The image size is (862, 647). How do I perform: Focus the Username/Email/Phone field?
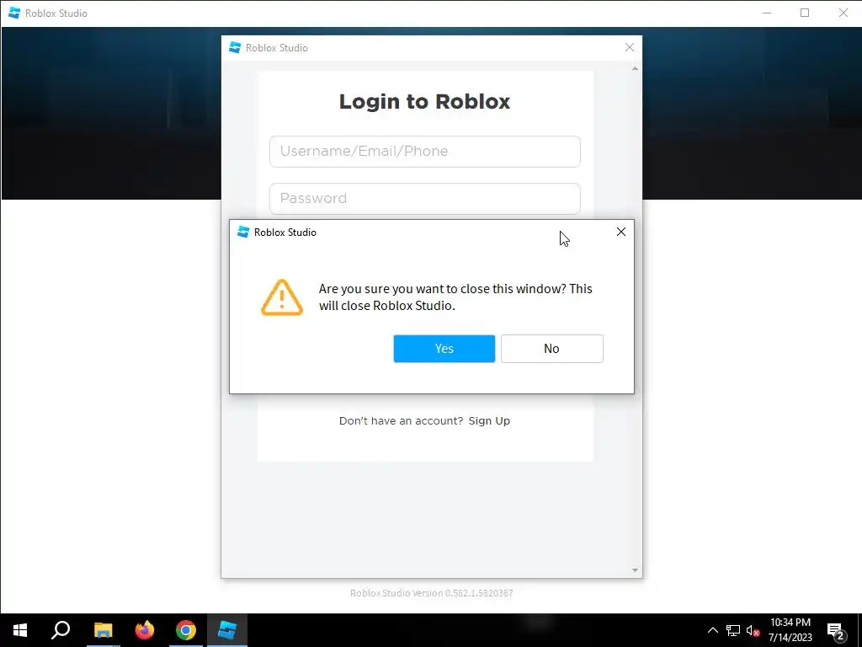pyautogui.click(x=425, y=152)
